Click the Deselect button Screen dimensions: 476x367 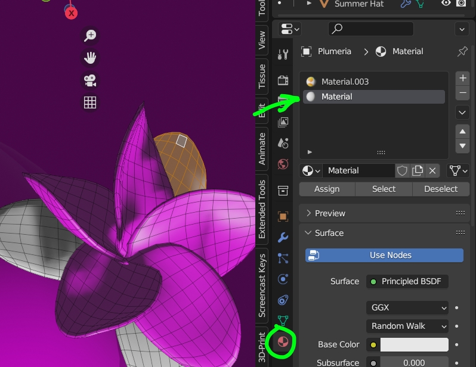pyautogui.click(x=441, y=189)
